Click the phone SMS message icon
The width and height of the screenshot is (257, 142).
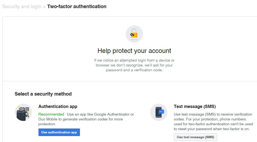click(159, 112)
